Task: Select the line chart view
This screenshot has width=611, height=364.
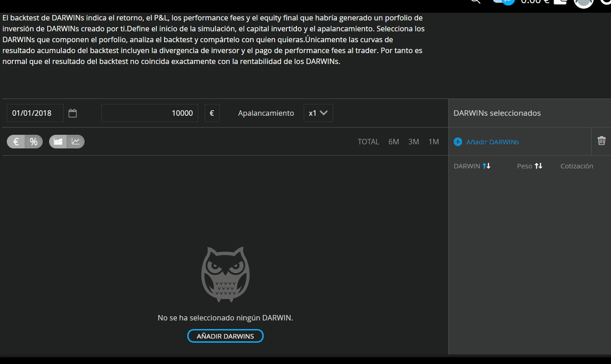Action: pyautogui.click(x=75, y=142)
